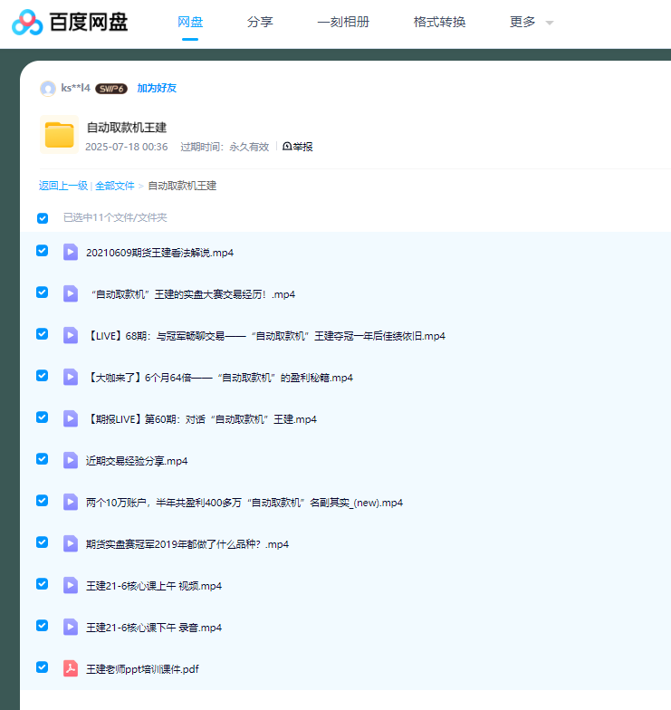The image size is (671, 710).
Task: Click the PDF icon of 王建老师ppt培训课件.pdf
Action: (x=71, y=668)
